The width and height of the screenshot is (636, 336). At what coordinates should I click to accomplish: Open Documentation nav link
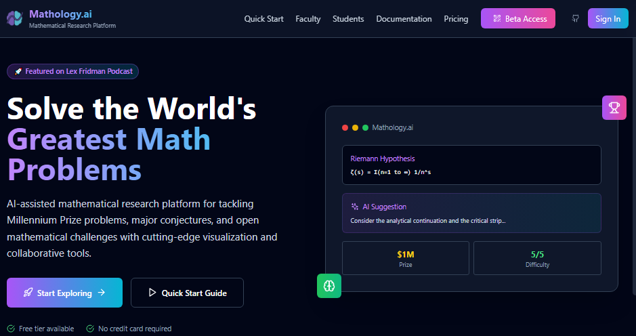(x=404, y=19)
